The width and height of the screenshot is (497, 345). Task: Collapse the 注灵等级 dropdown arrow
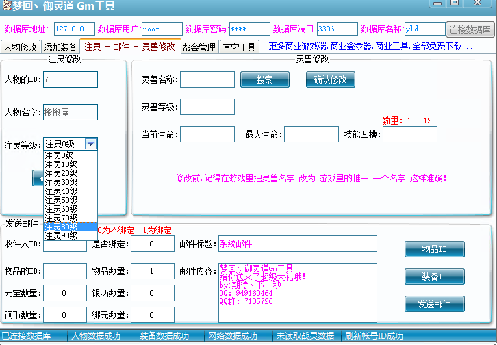point(90,144)
